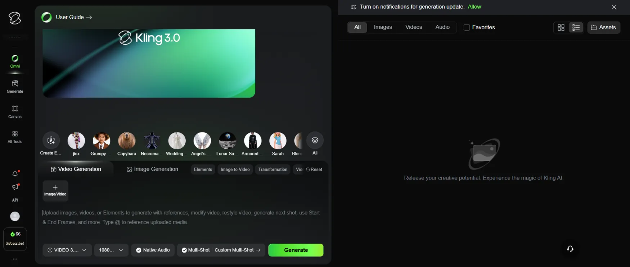
Task: Click the green Generate button
Action: (x=296, y=250)
